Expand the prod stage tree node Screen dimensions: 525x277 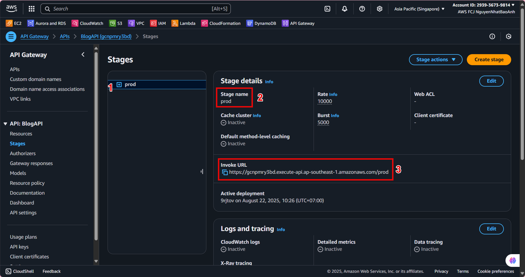(119, 85)
